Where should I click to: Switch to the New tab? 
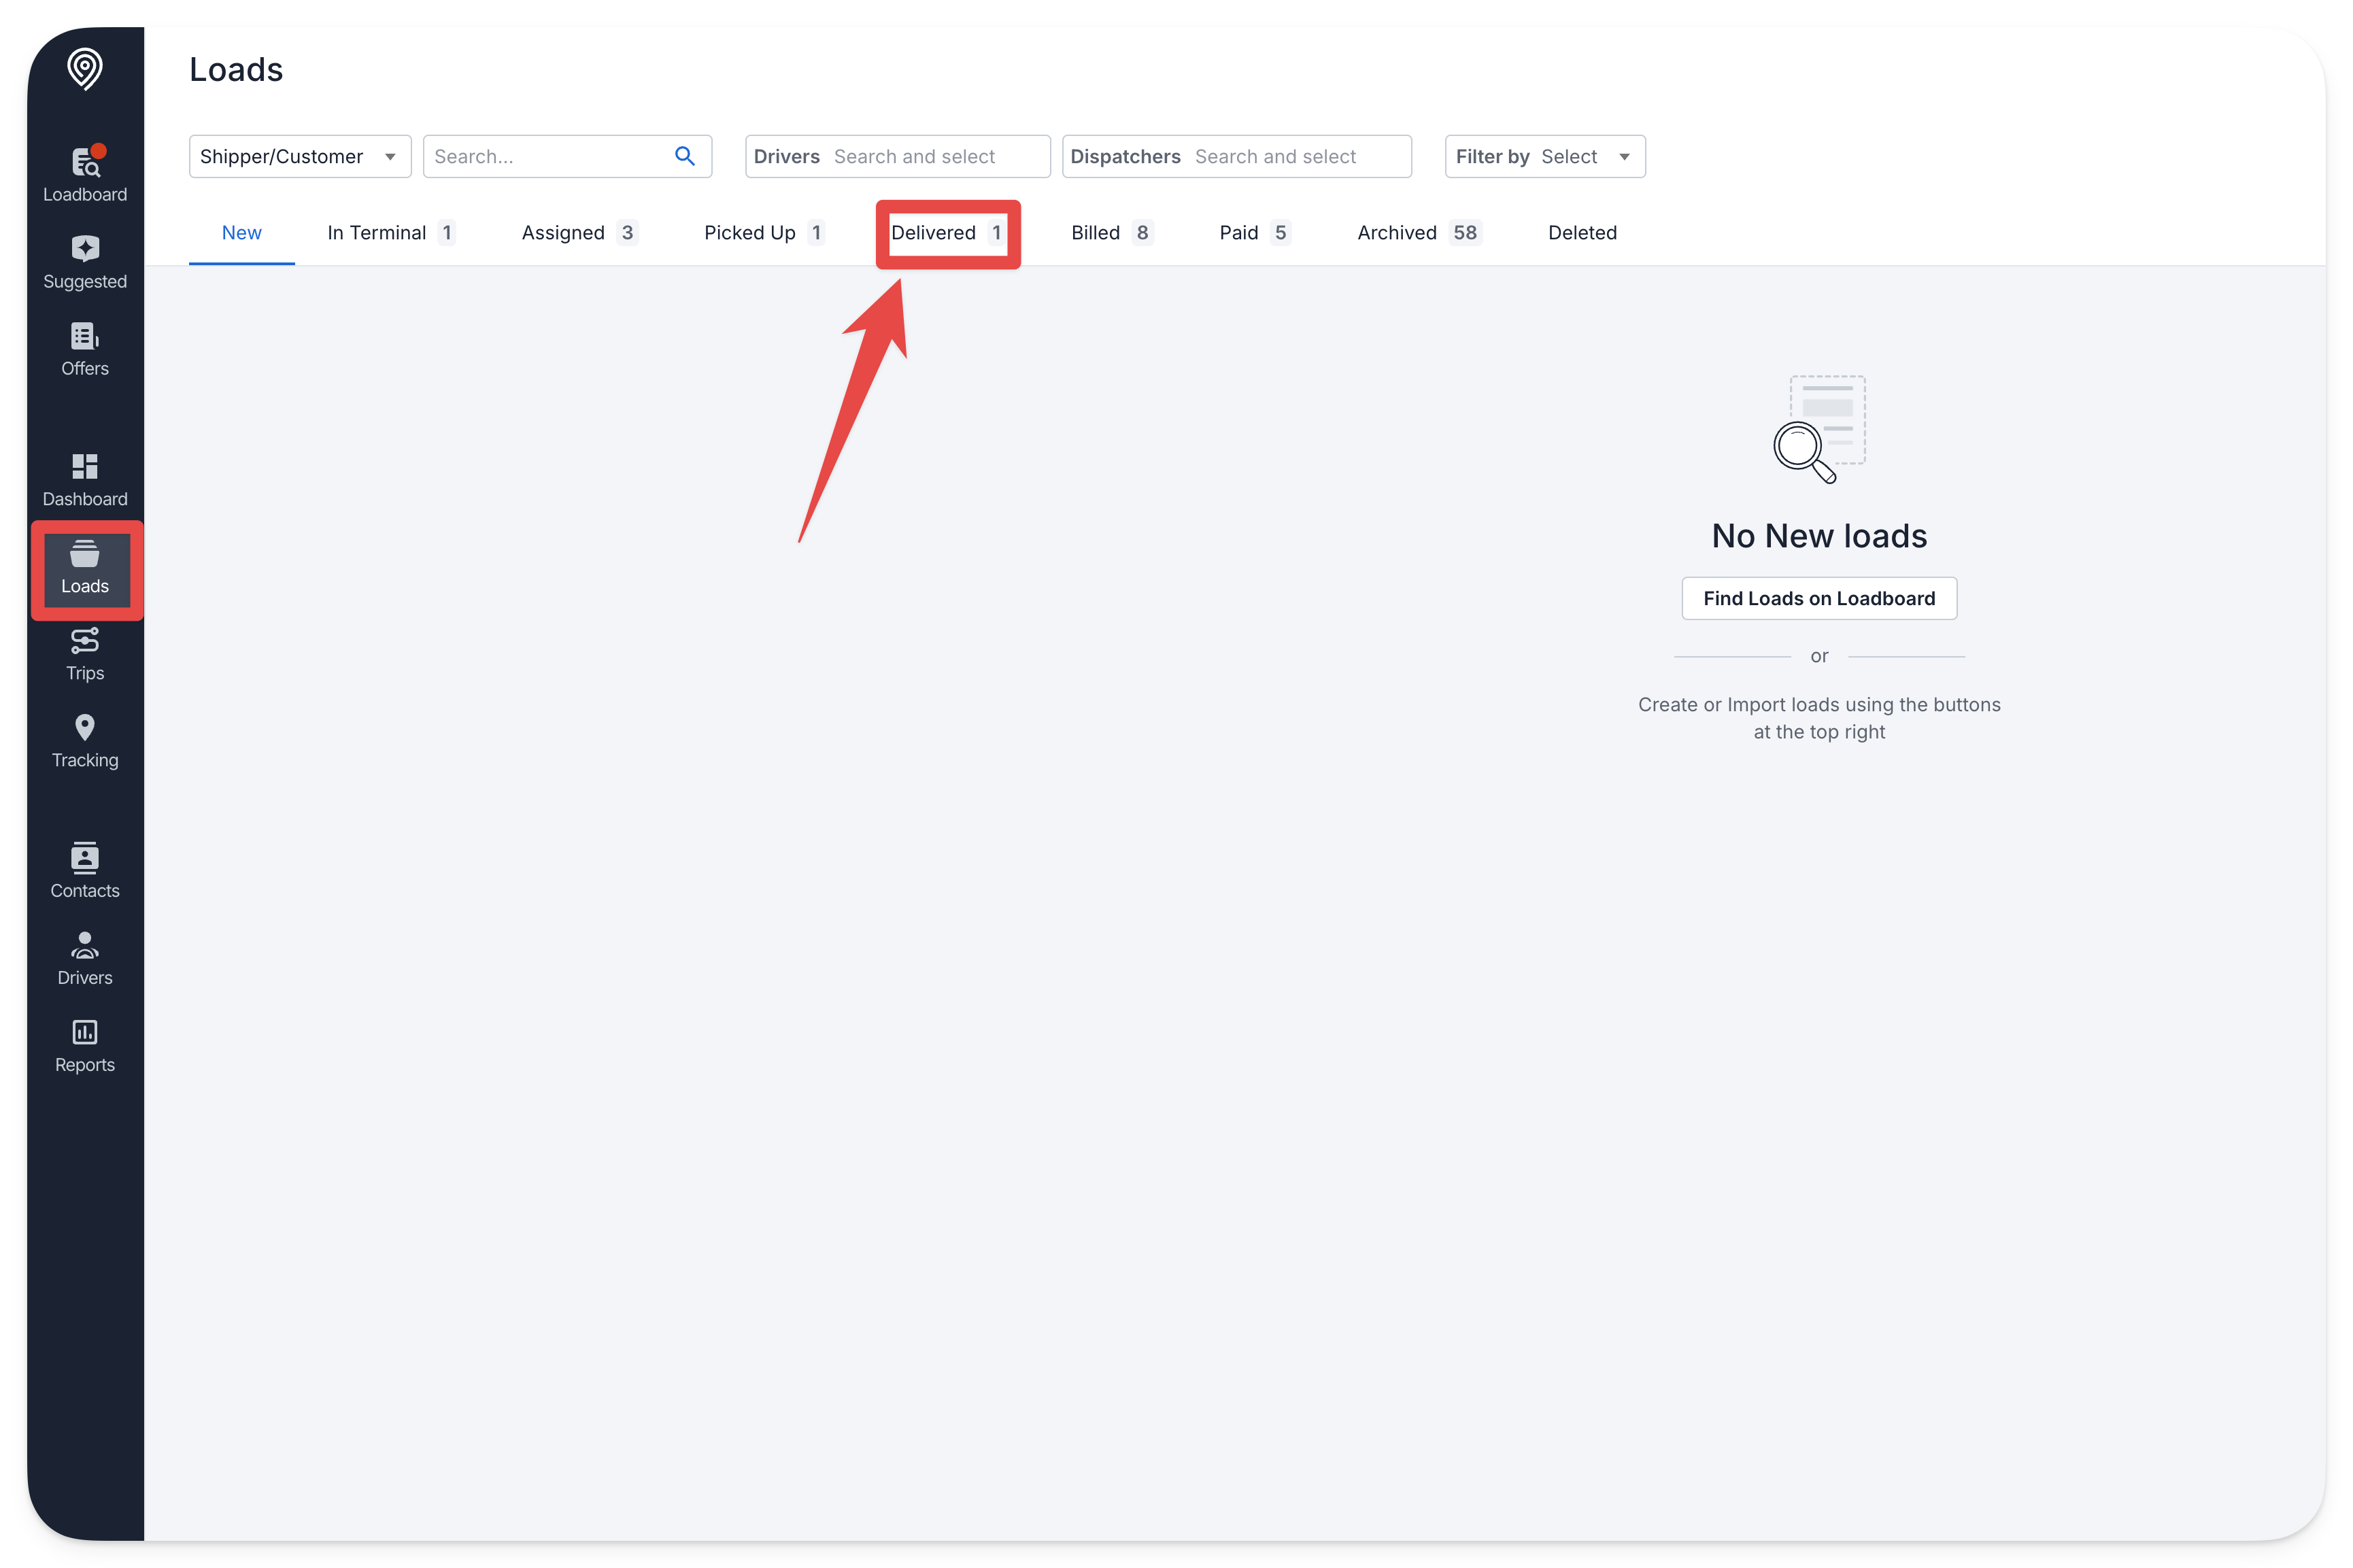pos(242,233)
